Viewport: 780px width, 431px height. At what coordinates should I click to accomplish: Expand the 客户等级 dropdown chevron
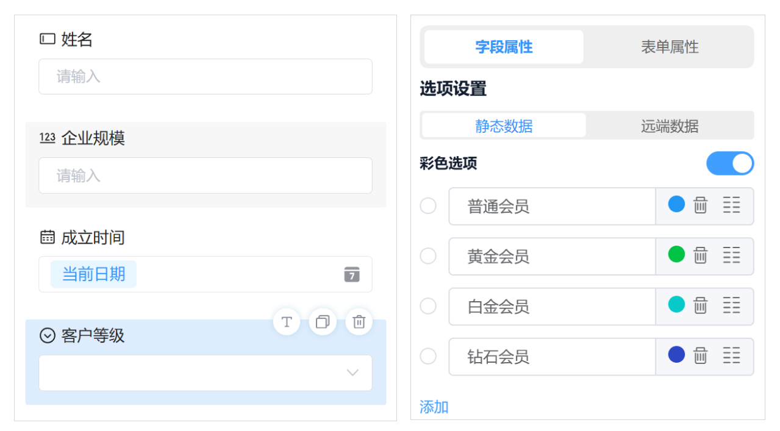pyautogui.click(x=352, y=372)
